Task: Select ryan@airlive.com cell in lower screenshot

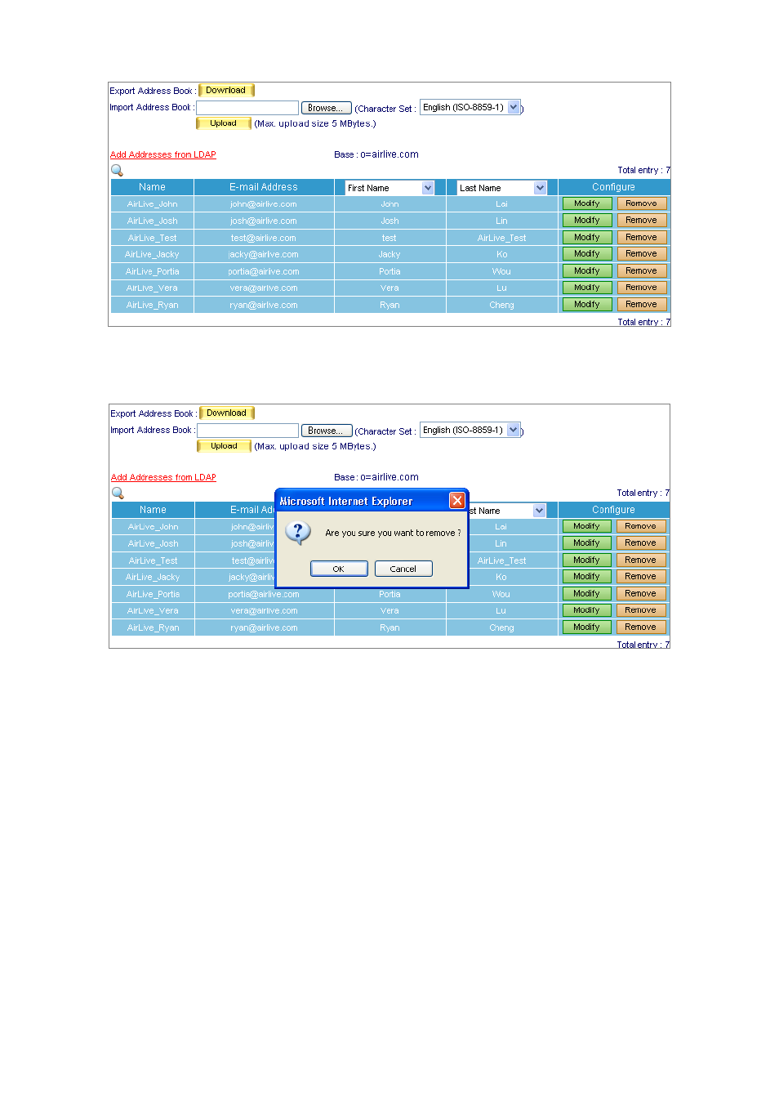Action: click(264, 627)
